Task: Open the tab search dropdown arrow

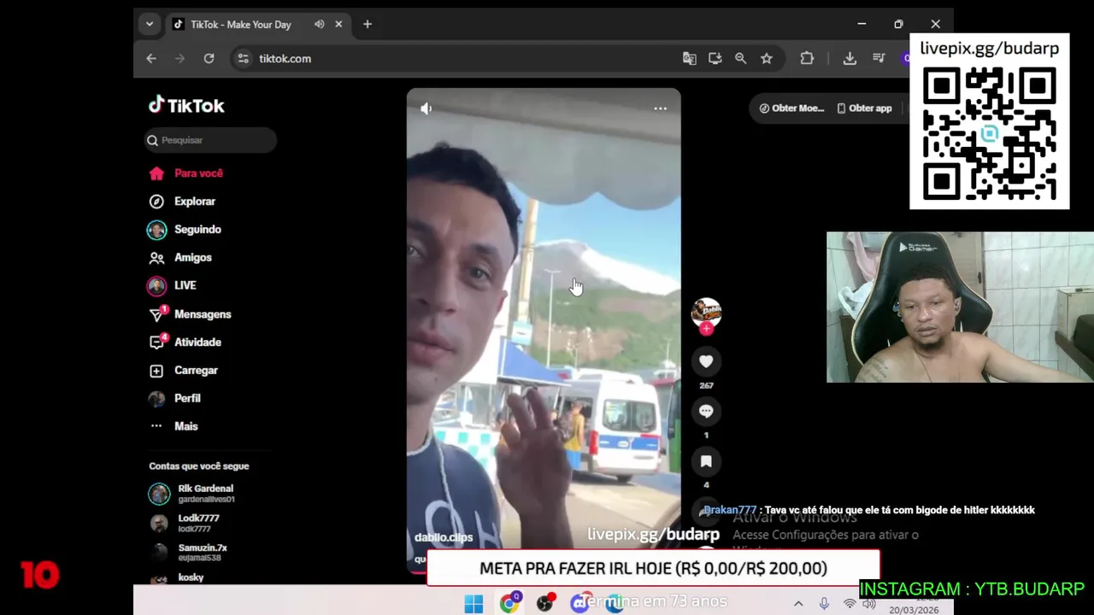Action: click(150, 24)
